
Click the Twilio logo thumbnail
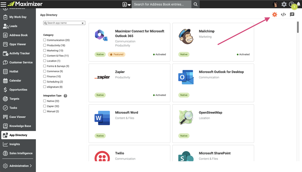click(102, 157)
